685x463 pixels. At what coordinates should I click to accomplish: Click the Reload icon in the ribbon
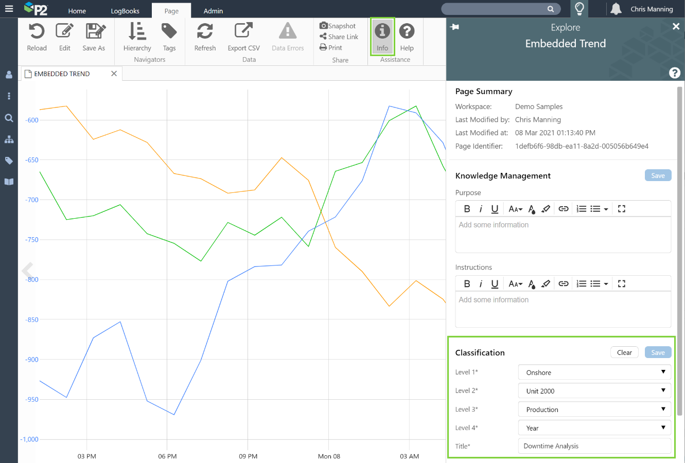coord(37,32)
